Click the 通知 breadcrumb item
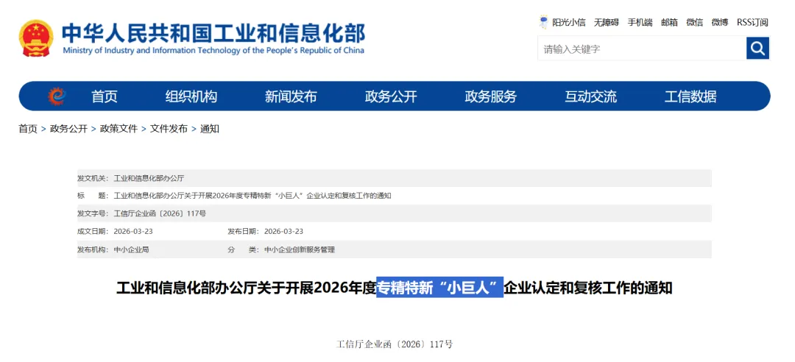This screenshot has width=795, height=362. point(209,129)
